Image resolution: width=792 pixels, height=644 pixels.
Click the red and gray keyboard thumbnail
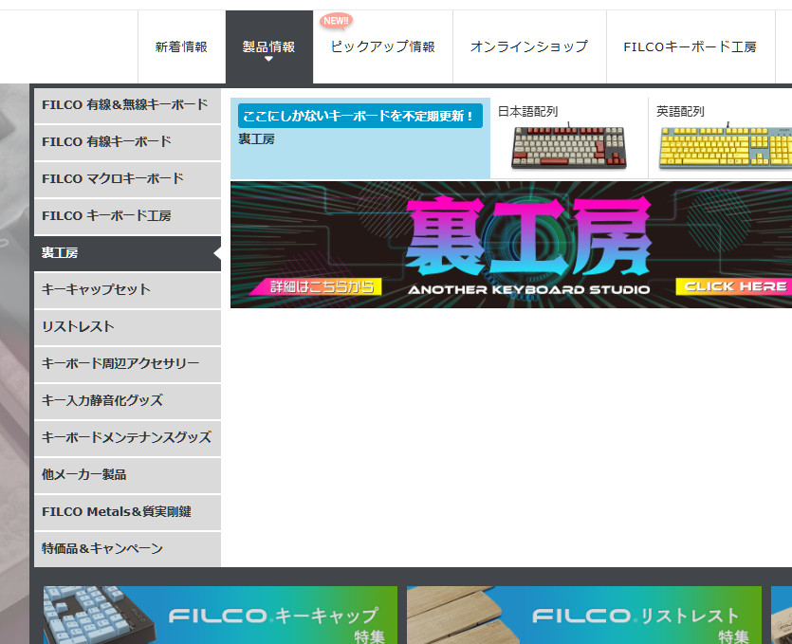click(569, 147)
